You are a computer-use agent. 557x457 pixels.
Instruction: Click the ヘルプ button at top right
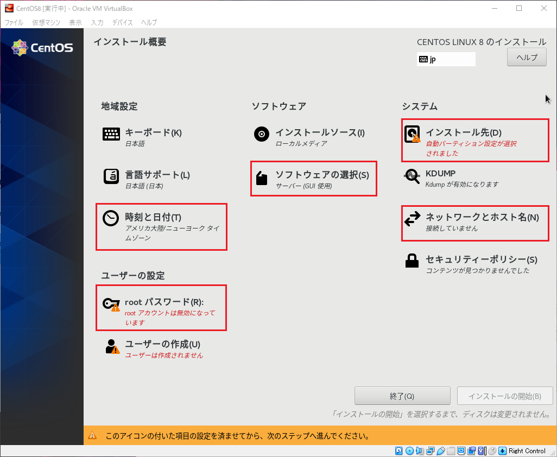[527, 57]
